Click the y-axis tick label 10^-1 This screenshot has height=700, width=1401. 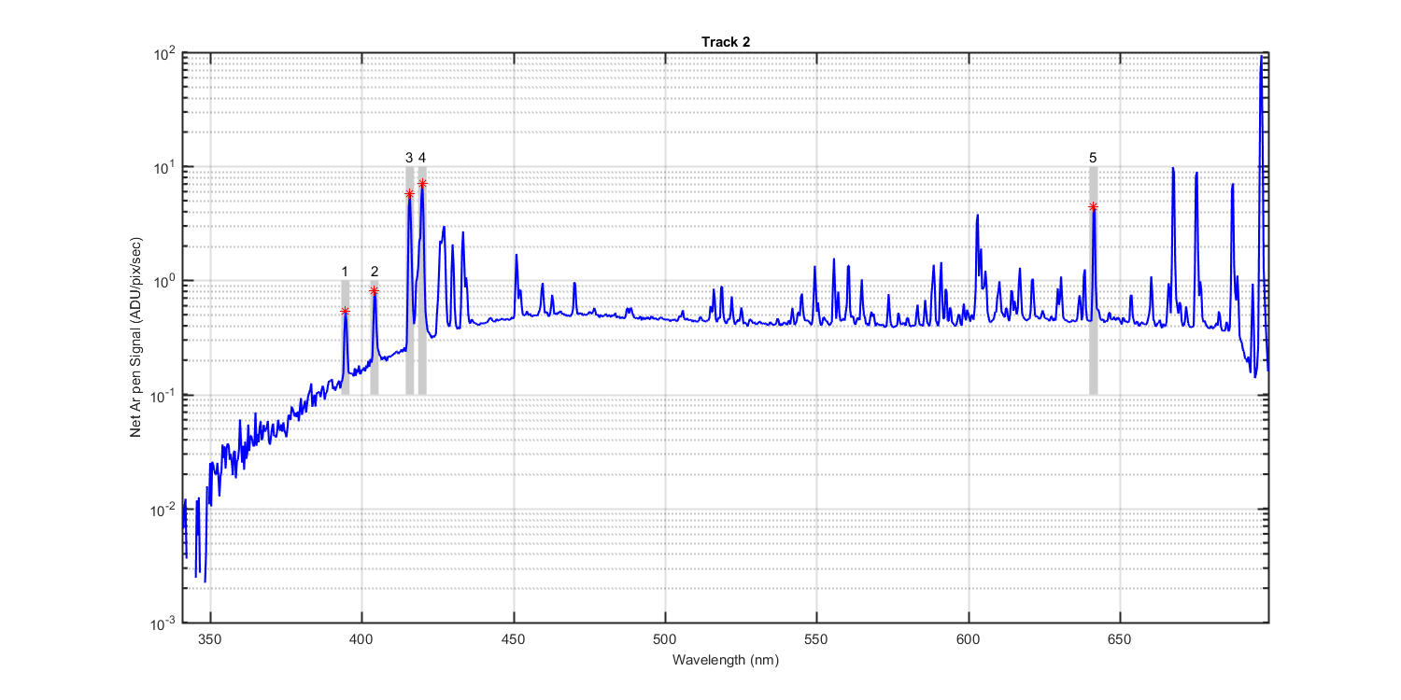[164, 395]
